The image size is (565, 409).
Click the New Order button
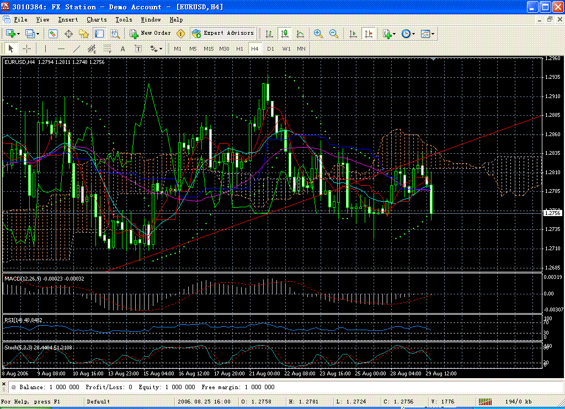(x=151, y=34)
